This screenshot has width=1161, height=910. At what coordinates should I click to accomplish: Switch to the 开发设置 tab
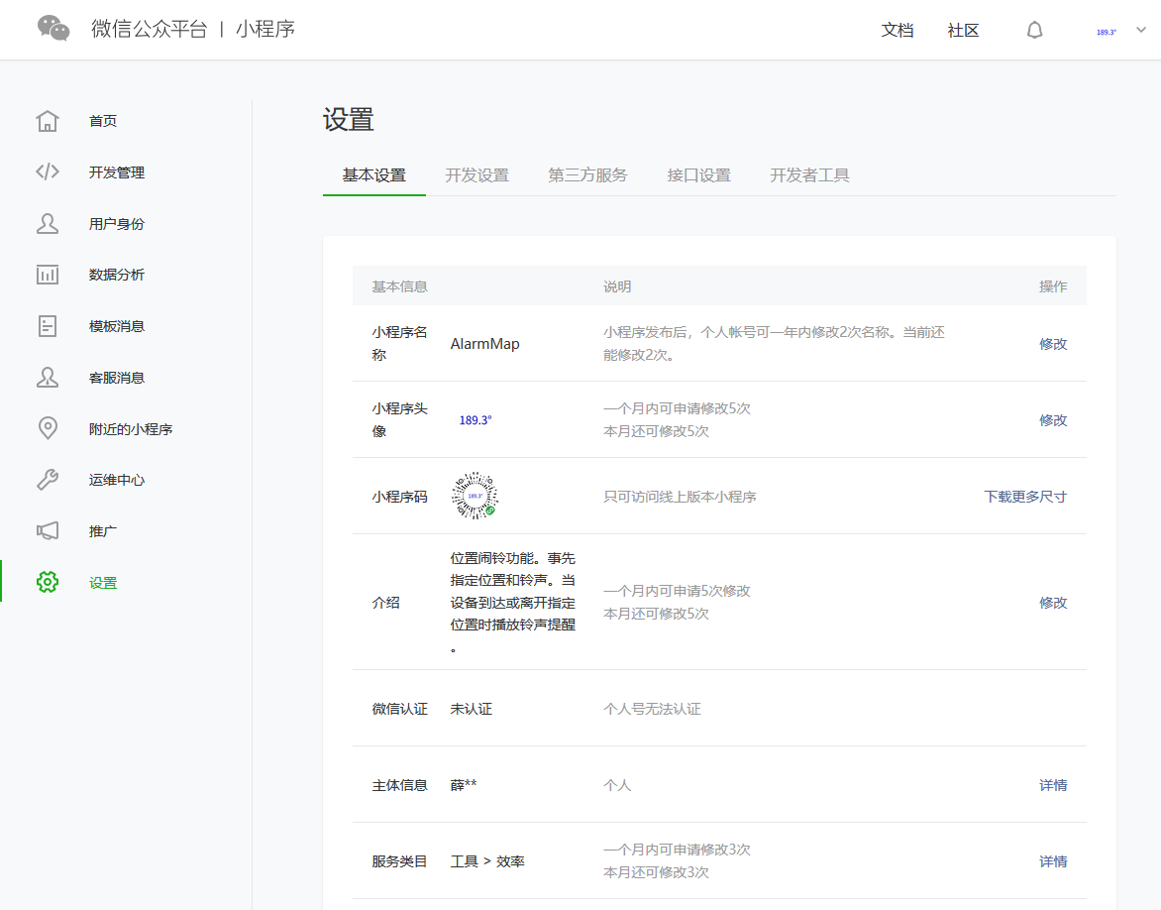coord(476,175)
